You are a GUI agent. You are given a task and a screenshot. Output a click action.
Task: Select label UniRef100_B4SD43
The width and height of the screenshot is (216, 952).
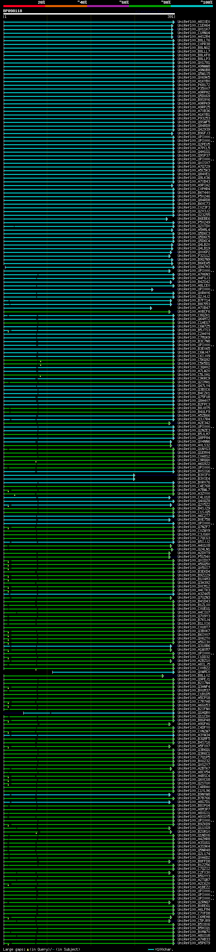[194, 602]
